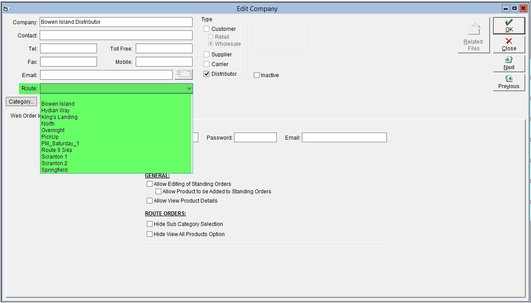Image resolution: width=531 pixels, height=303 pixels.
Task: Open Related Files
Action: 474,35
